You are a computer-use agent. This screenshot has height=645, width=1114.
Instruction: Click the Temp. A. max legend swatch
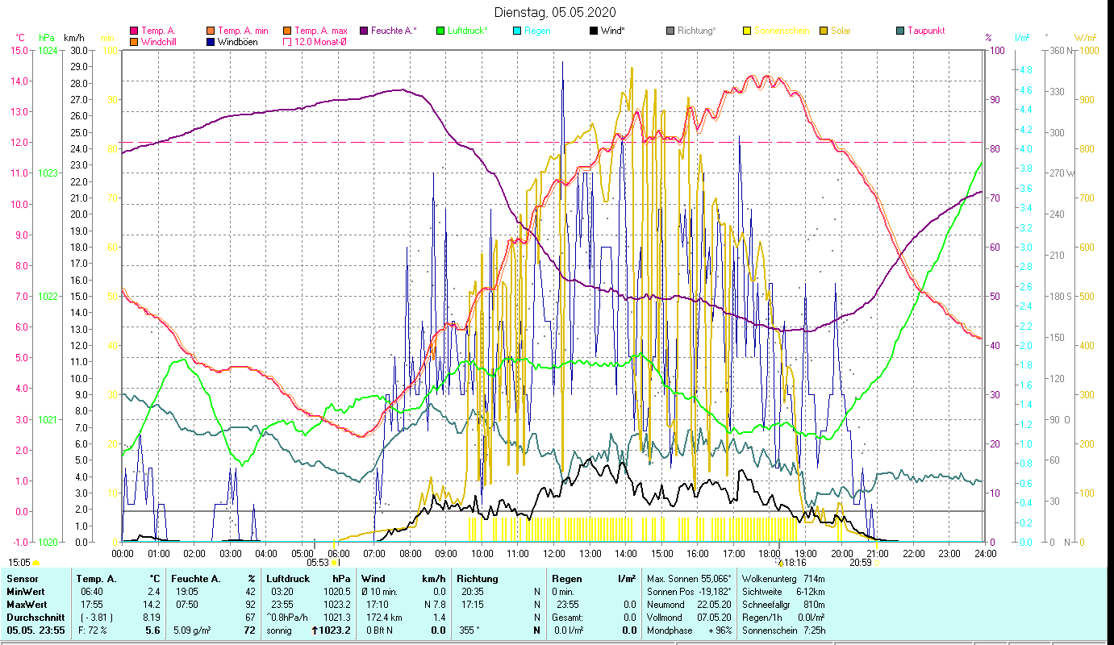coord(287,31)
